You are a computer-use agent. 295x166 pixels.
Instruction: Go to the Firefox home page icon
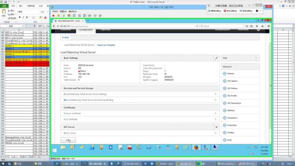[263, 26]
